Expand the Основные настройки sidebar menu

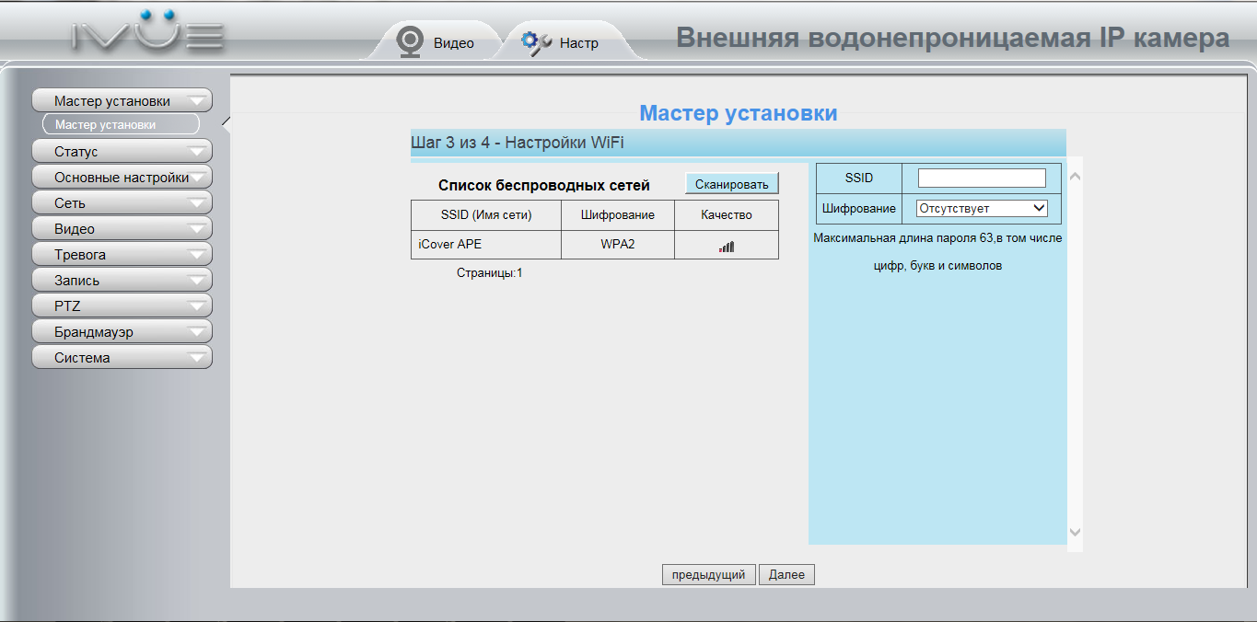click(x=122, y=178)
